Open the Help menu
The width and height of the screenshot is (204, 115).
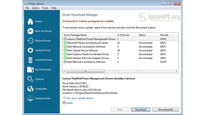54,8
